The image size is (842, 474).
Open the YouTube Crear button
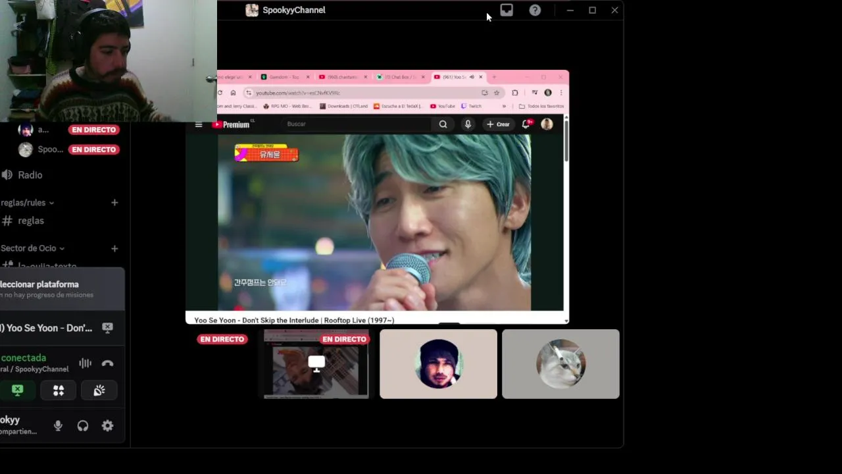[x=498, y=124]
